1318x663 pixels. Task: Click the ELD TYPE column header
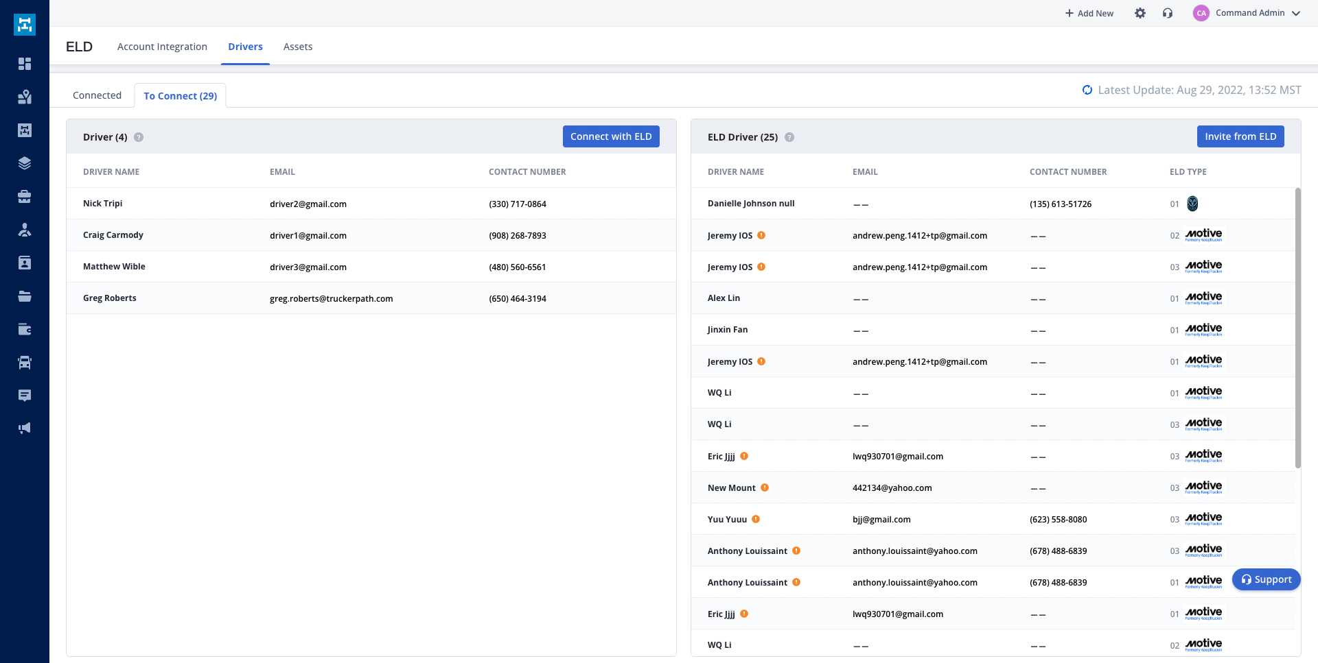(x=1188, y=172)
